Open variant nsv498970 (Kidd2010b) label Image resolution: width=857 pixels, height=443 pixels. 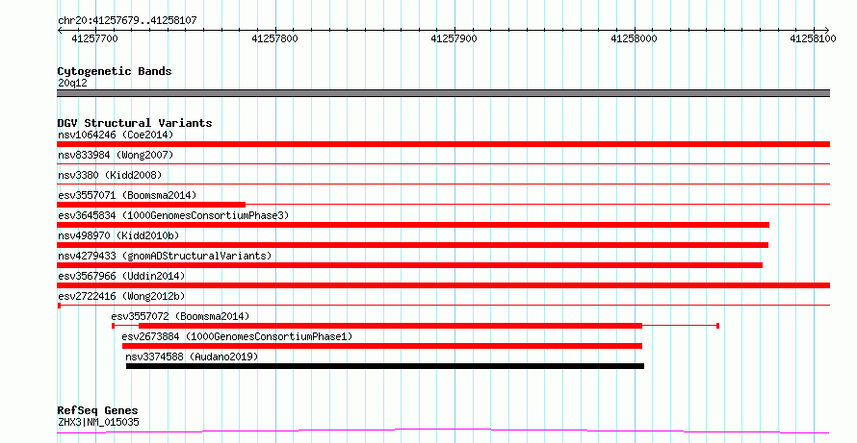point(118,235)
